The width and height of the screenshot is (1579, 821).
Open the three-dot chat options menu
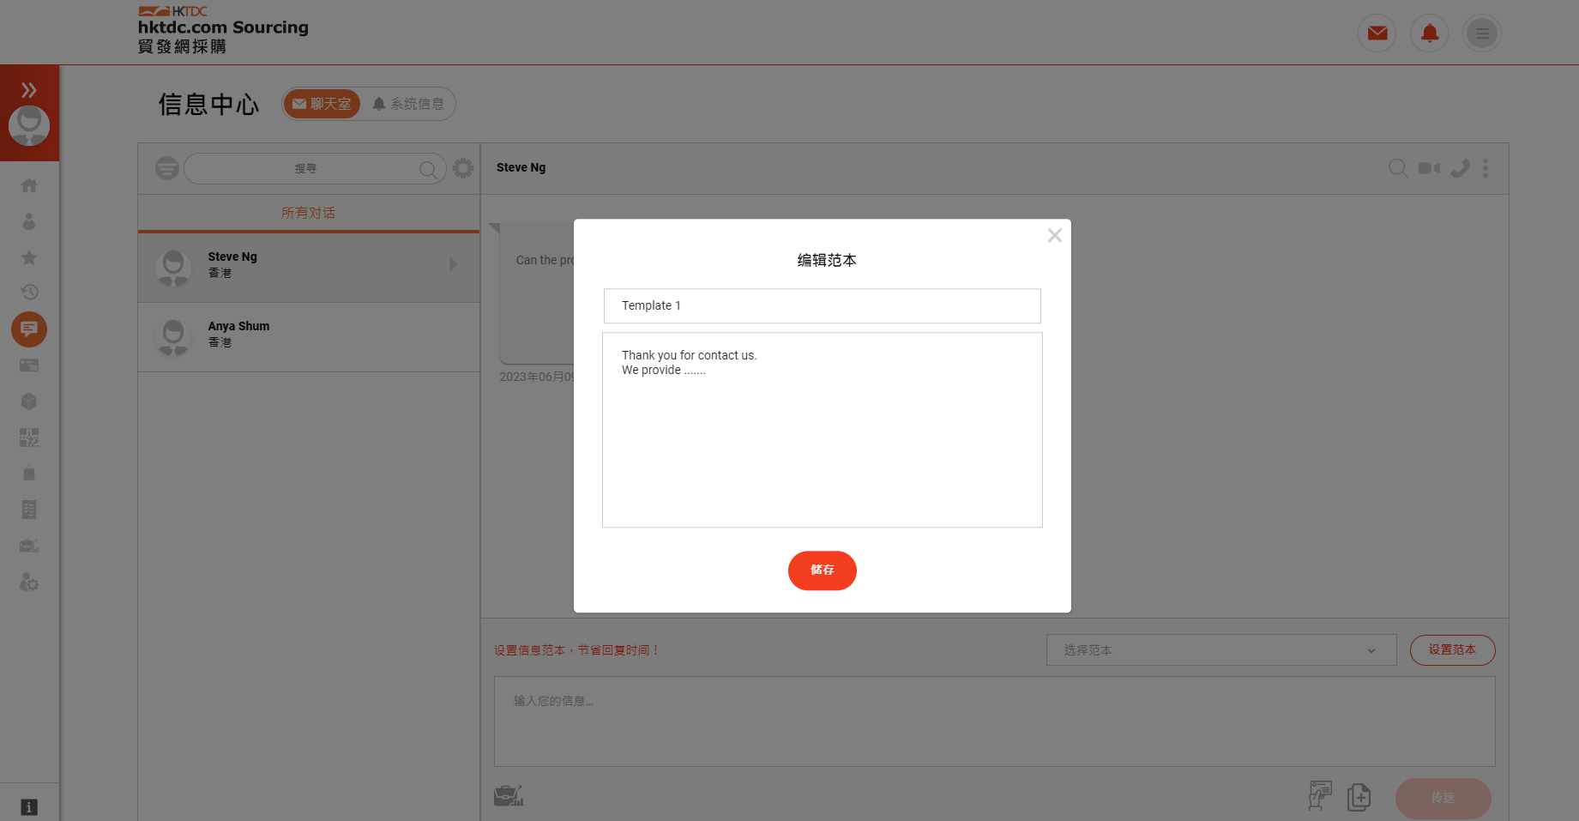tap(1486, 168)
